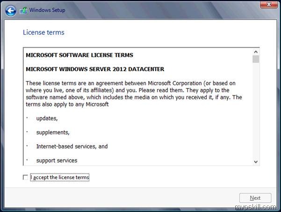Click the 'updates,' bullet item
Screen dimensions: 281x212
47,118
